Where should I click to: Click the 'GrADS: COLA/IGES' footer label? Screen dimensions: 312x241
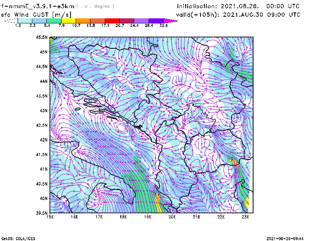(18, 239)
